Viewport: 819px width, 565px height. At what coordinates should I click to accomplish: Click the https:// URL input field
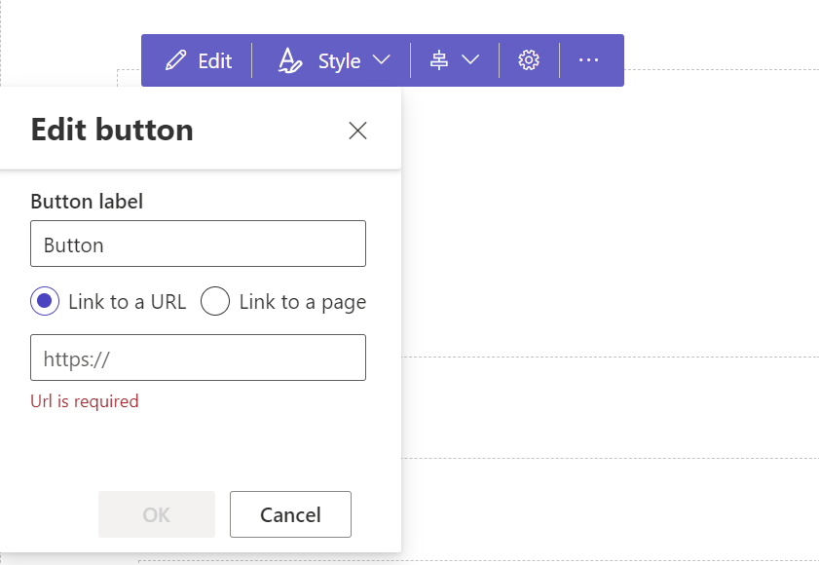[x=198, y=358]
